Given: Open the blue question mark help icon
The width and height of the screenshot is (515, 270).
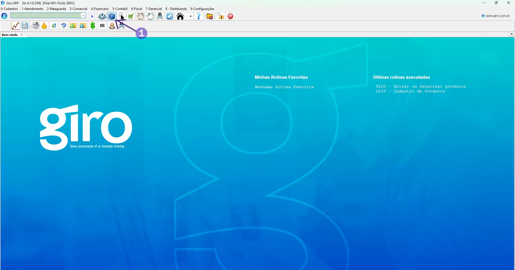Looking at the screenshot, I should pos(199,16).
